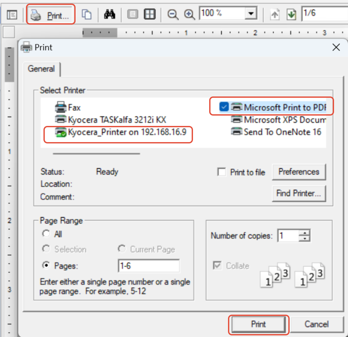Enable the Print to file checkbox
The width and height of the screenshot is (348, 337).
point(222,172)
